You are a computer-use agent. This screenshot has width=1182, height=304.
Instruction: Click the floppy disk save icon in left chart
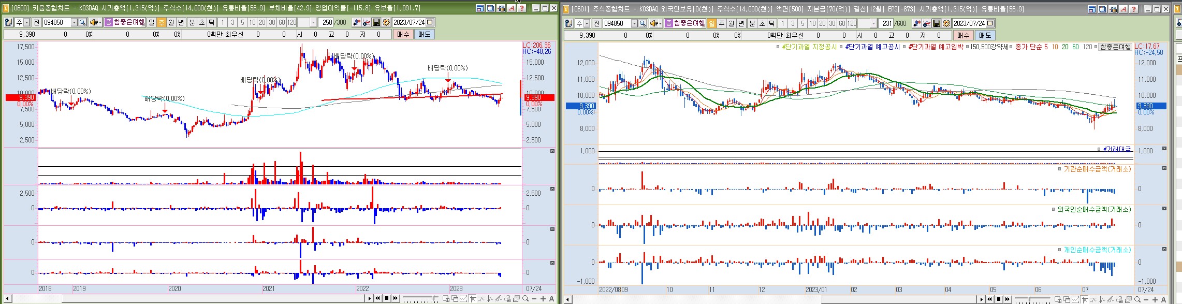pos(376,22)
